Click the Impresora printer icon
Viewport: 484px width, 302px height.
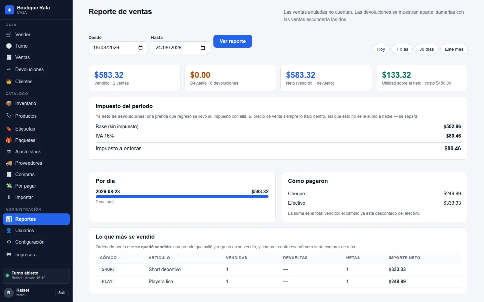9,254
